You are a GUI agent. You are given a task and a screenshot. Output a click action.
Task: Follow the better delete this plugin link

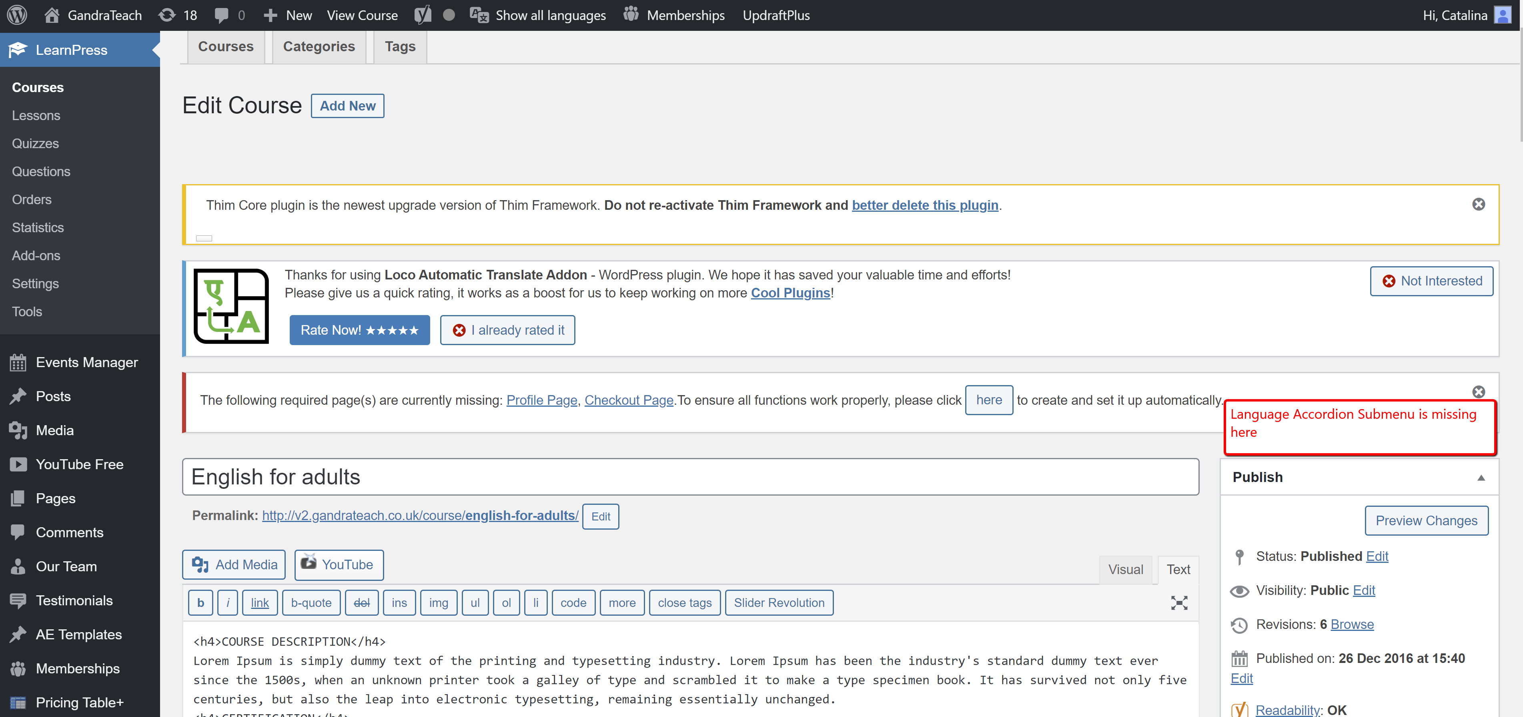click(925, 205)
